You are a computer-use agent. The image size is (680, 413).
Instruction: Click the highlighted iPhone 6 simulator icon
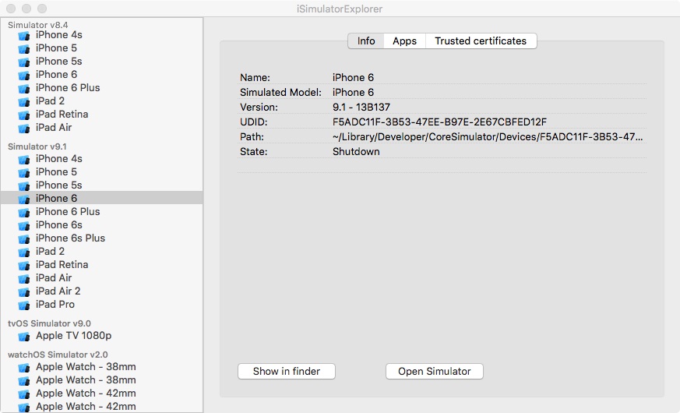pos(24,199)
